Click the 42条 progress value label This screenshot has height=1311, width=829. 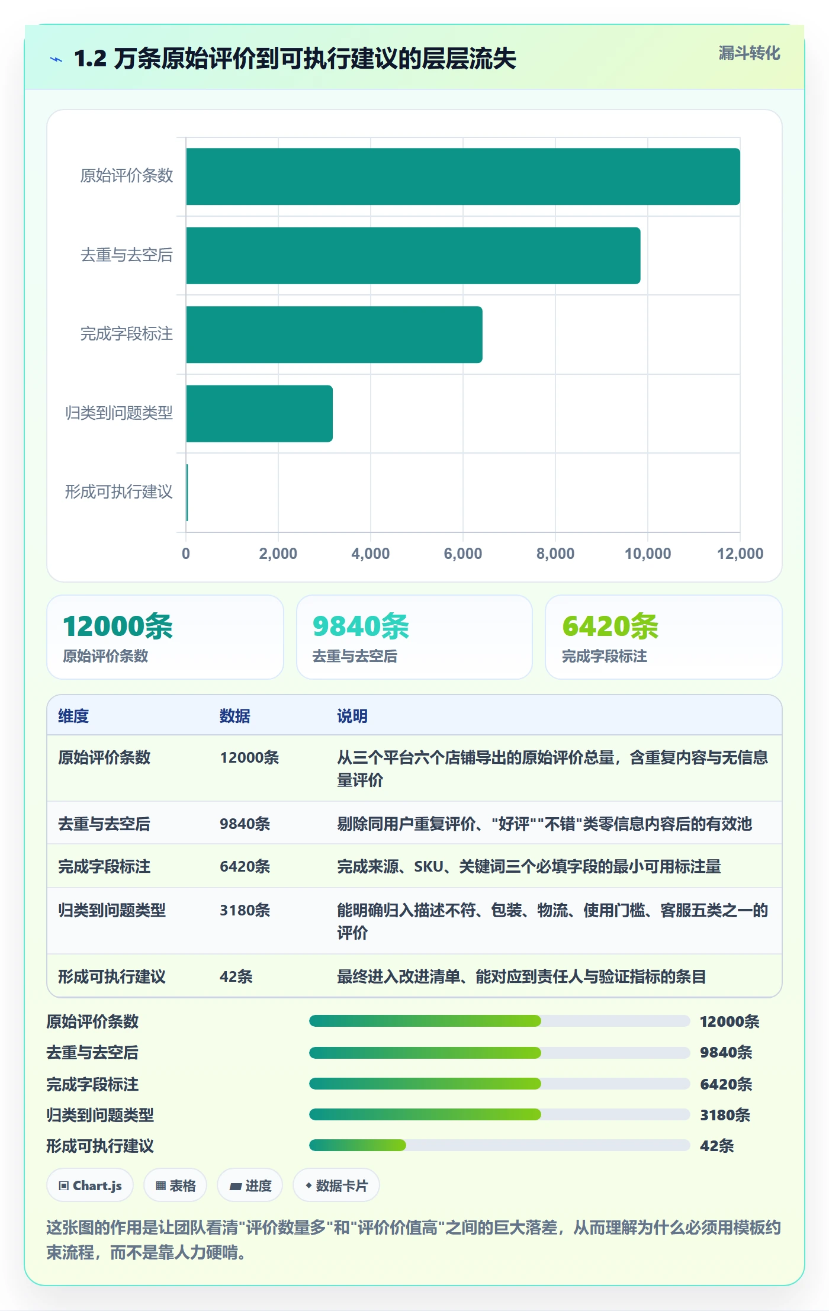pyautogui.click(x=717, y=1146)
